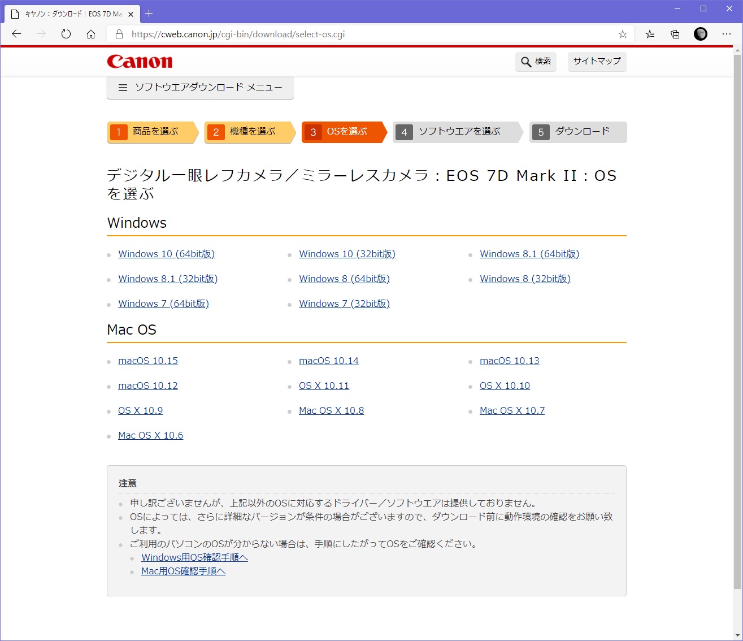Open the browser home page

[91, 34]
